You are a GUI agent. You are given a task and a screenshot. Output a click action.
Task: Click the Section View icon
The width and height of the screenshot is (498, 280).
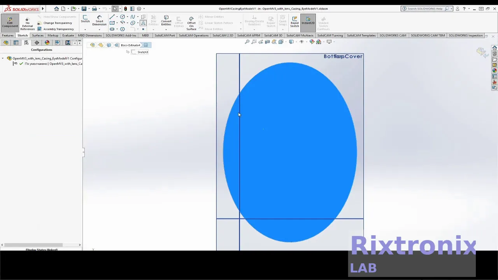point(267,42)
